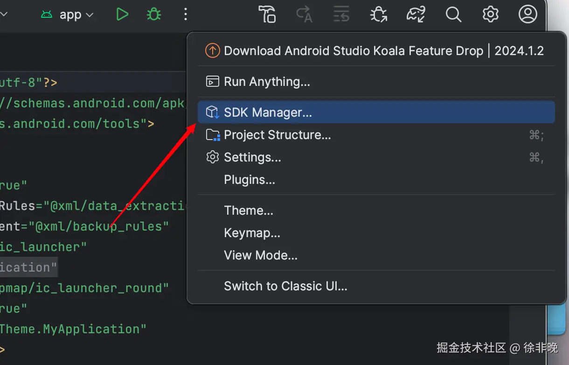Click the Apply Changes and Restart Activity icon
The image size is (569, 365).
(x=304, y=14)
